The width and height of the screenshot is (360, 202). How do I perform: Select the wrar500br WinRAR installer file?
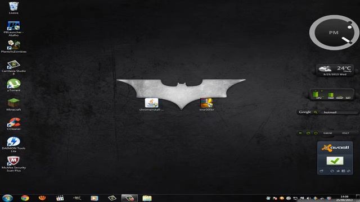[206, 104]
